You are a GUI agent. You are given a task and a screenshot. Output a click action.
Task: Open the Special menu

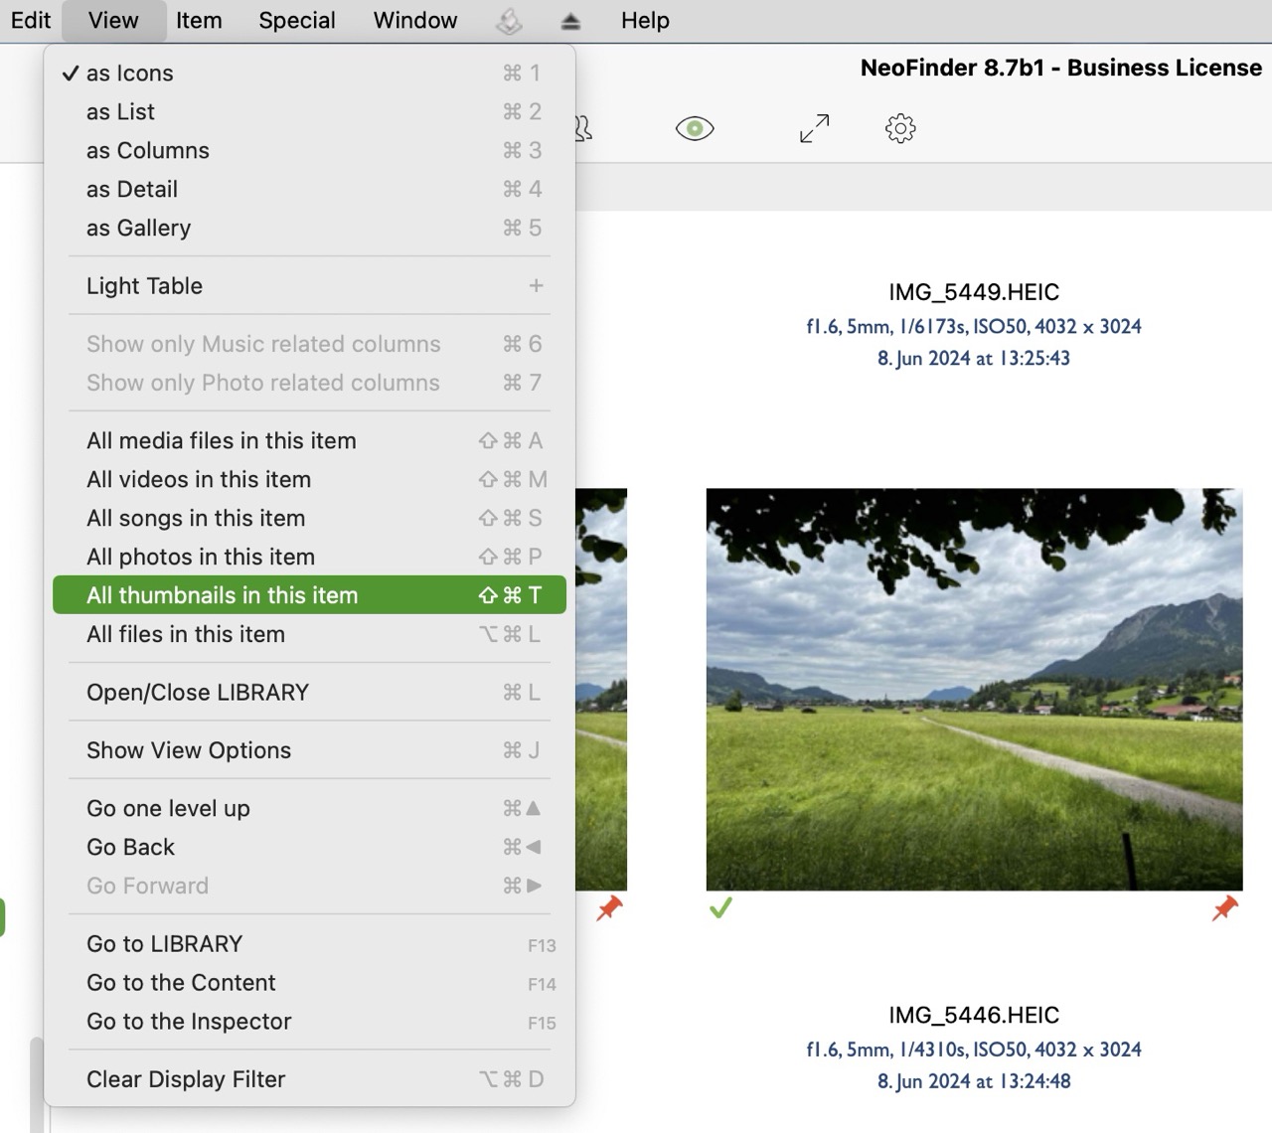point(296,21)
